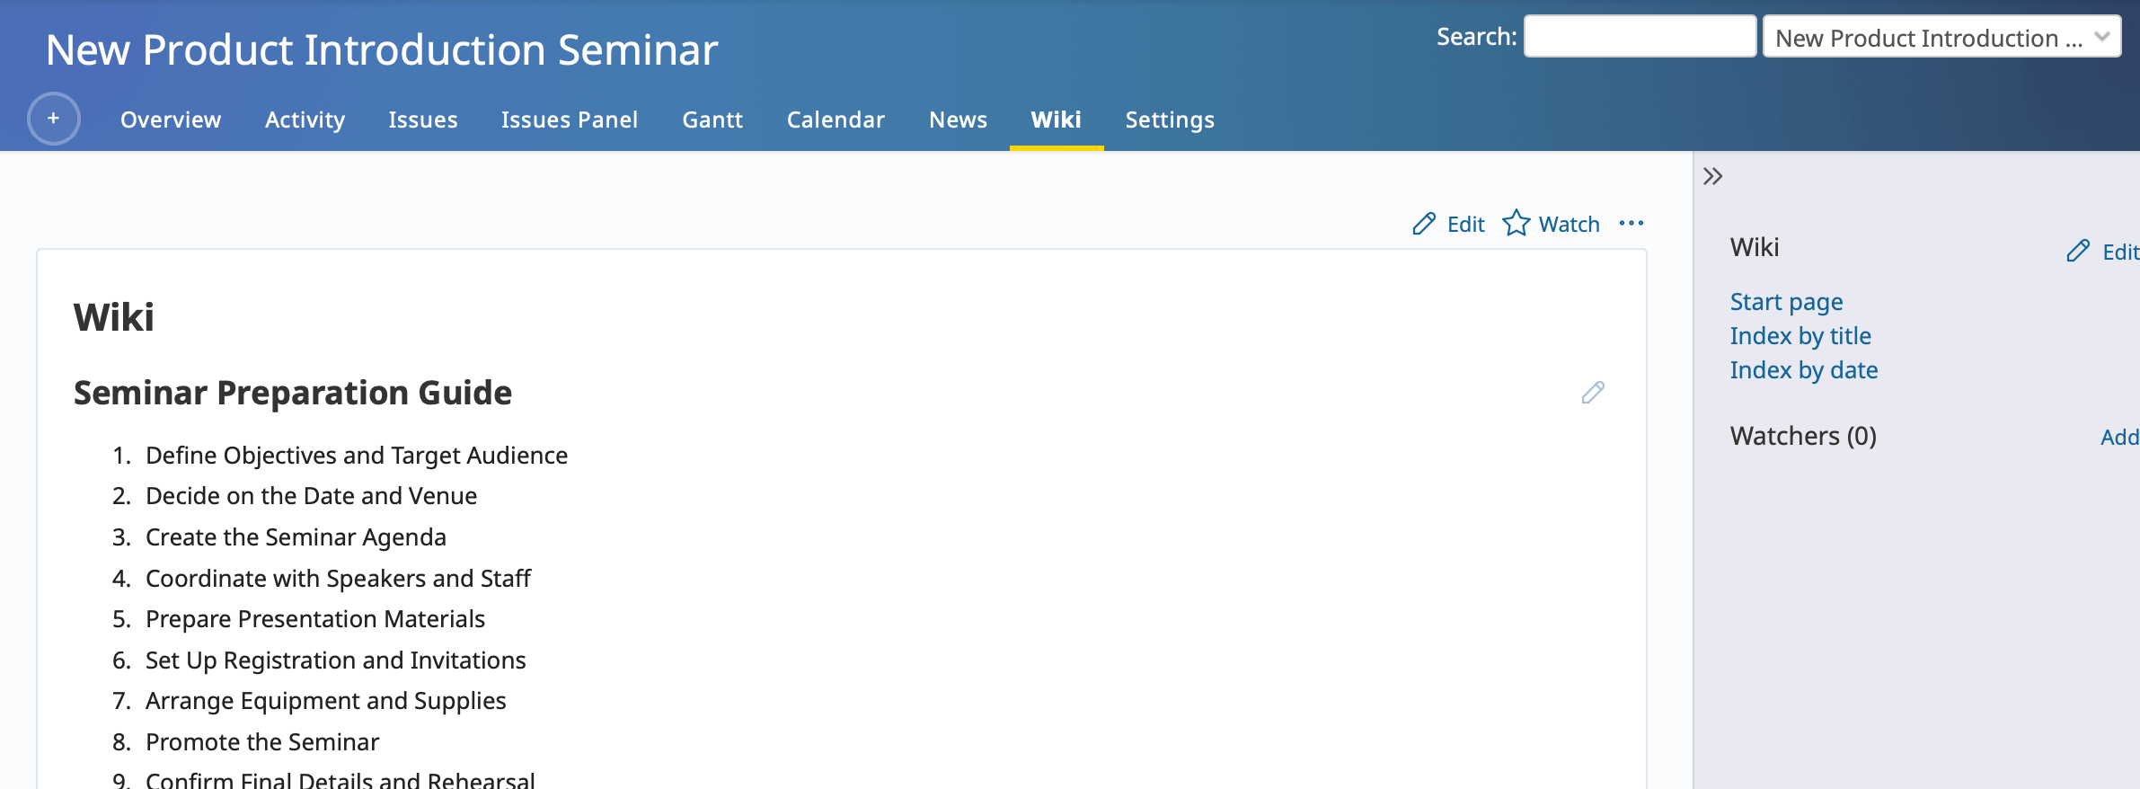Open the Calendar tab
Viewport: 2140px width, 789px height.
(x=836, y=120)
